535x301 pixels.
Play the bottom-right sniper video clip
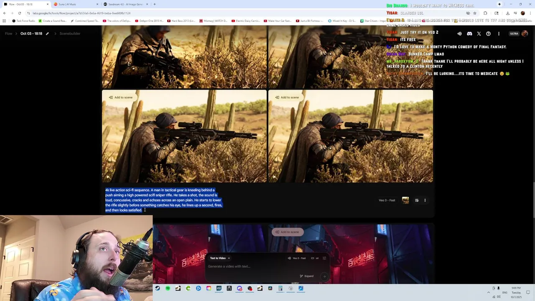point(274,177)
